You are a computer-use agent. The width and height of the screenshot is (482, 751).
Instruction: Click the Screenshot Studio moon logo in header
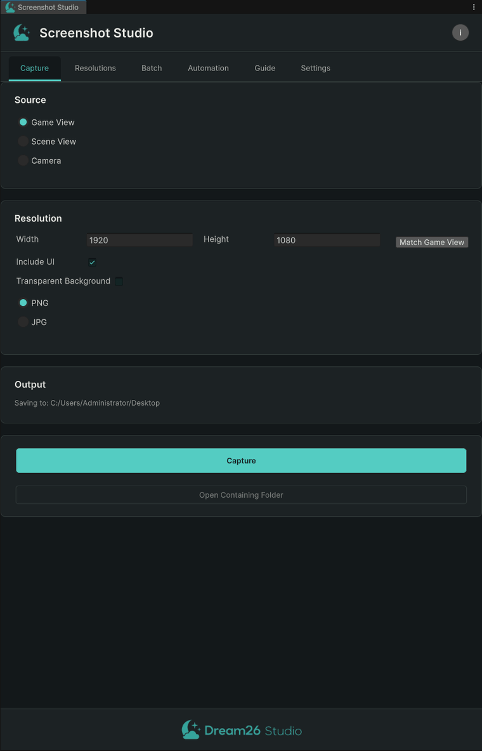22,32
